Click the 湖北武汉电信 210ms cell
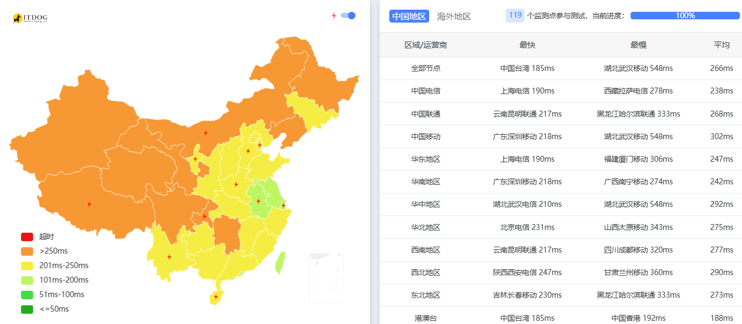Screen dimensions: 742x324 pos(528,204)
